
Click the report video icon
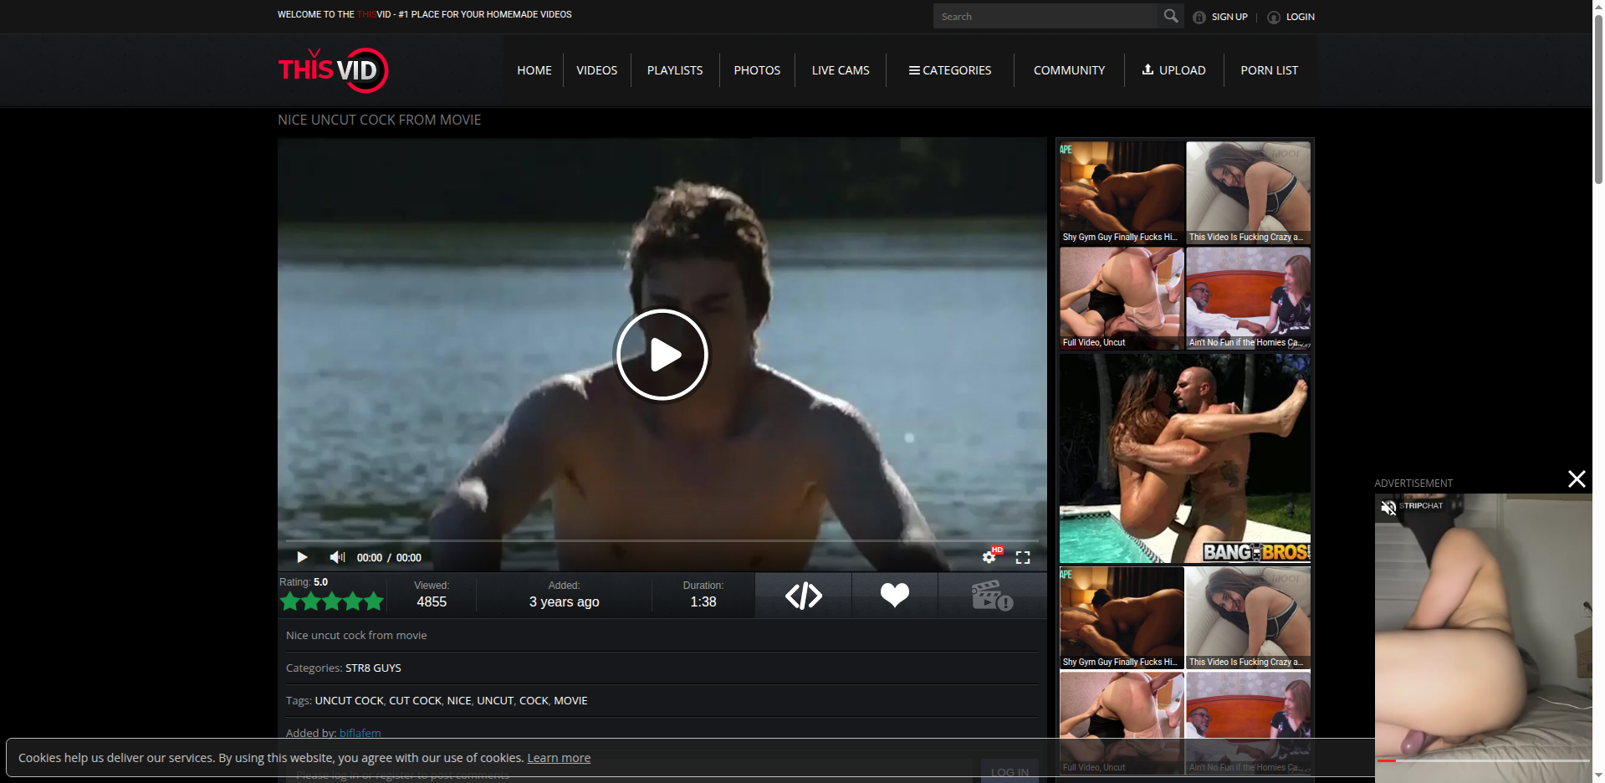pos(992,596)
